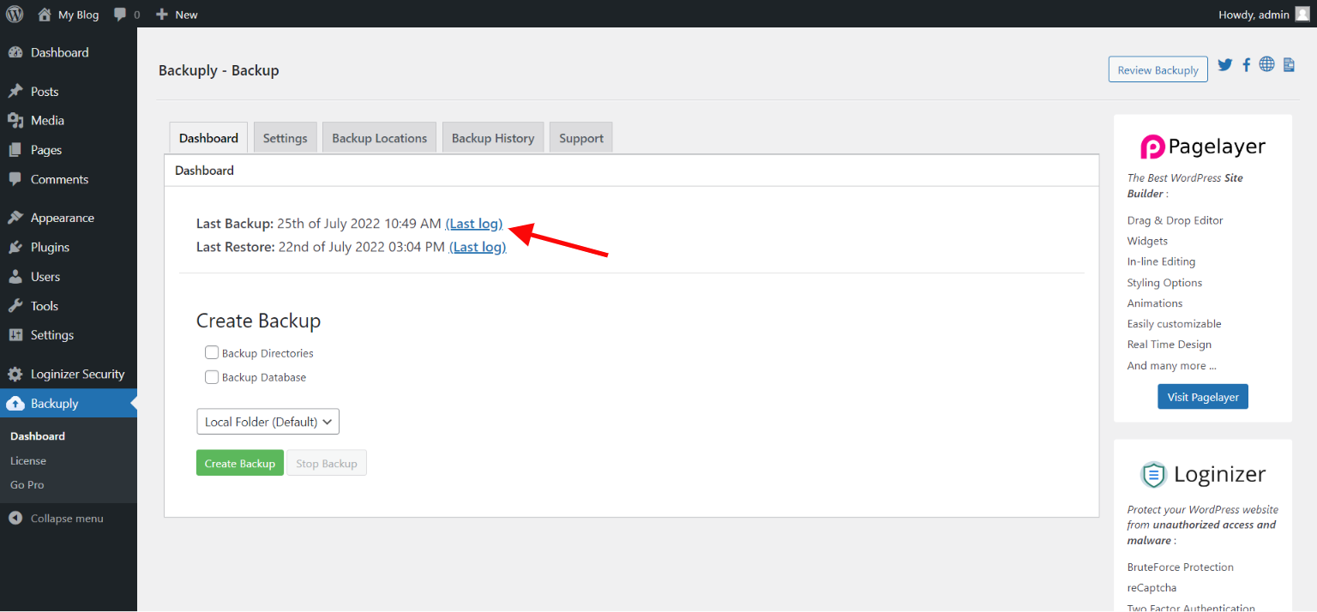Open the document icon at top right

coord(1289,65)
